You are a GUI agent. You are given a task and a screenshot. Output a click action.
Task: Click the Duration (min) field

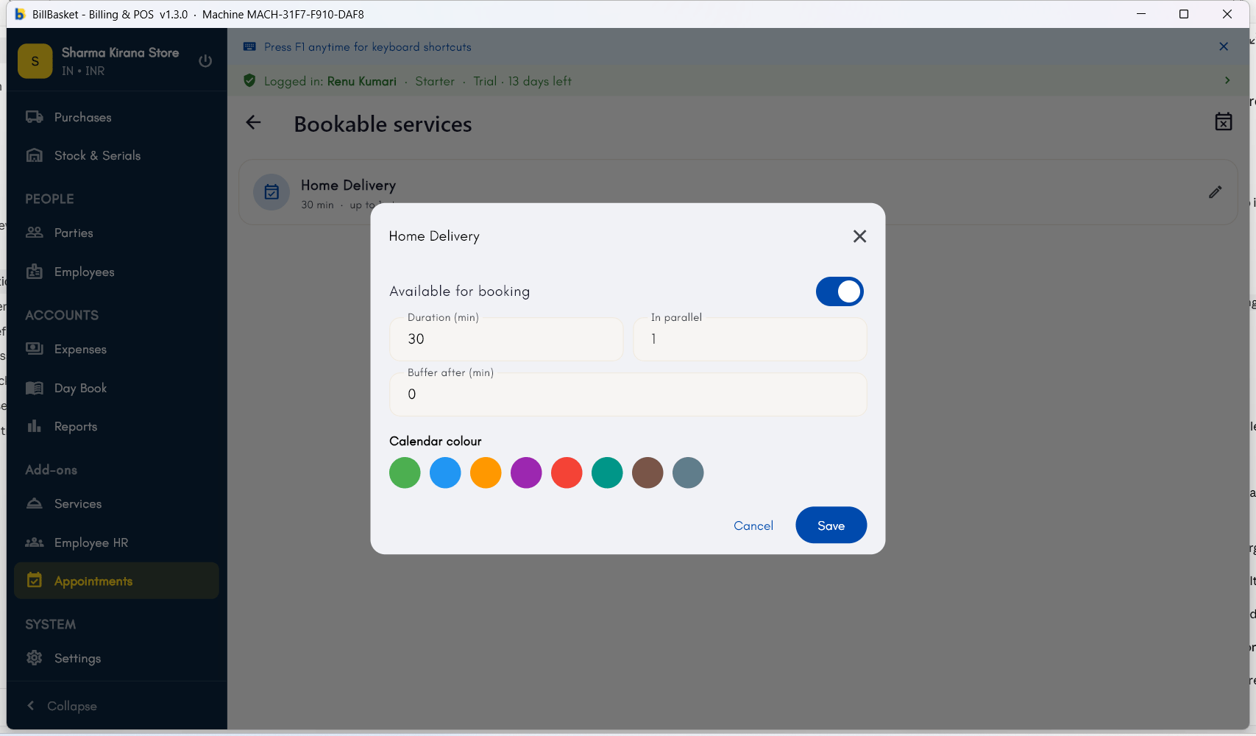pos(506,339)
